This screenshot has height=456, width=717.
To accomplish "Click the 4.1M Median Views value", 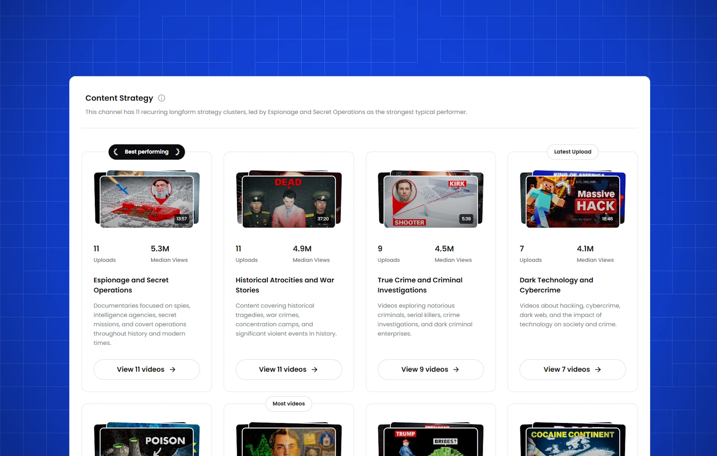I will pyautogui.click(x=585, y=248).
